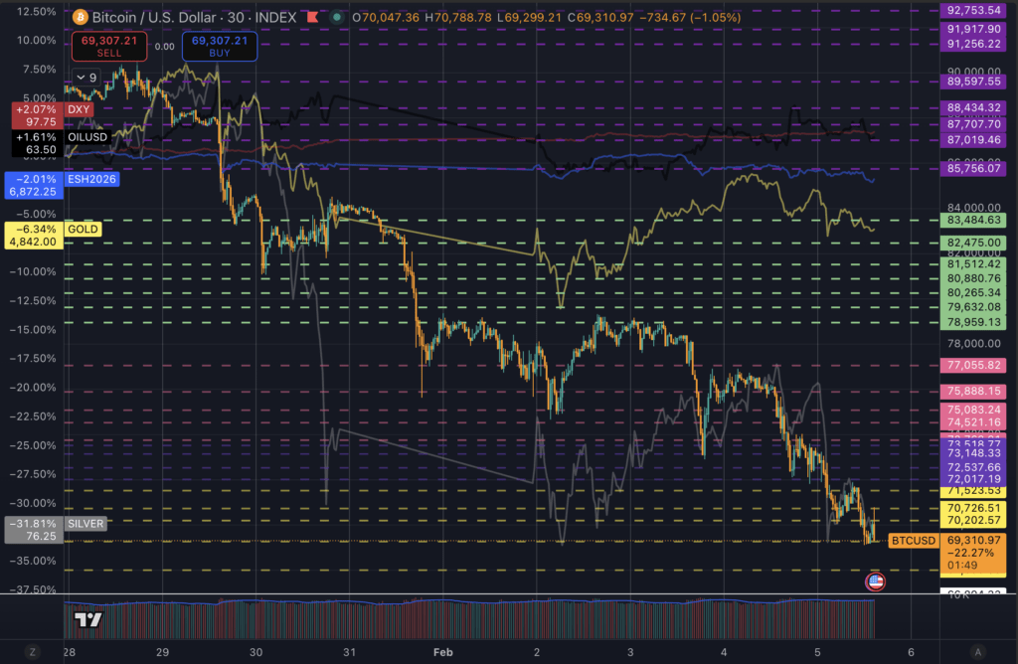The image size is (1018, 664).
Task: Select the 87,707.70 price level label
Action: click(x=973, y=124)
